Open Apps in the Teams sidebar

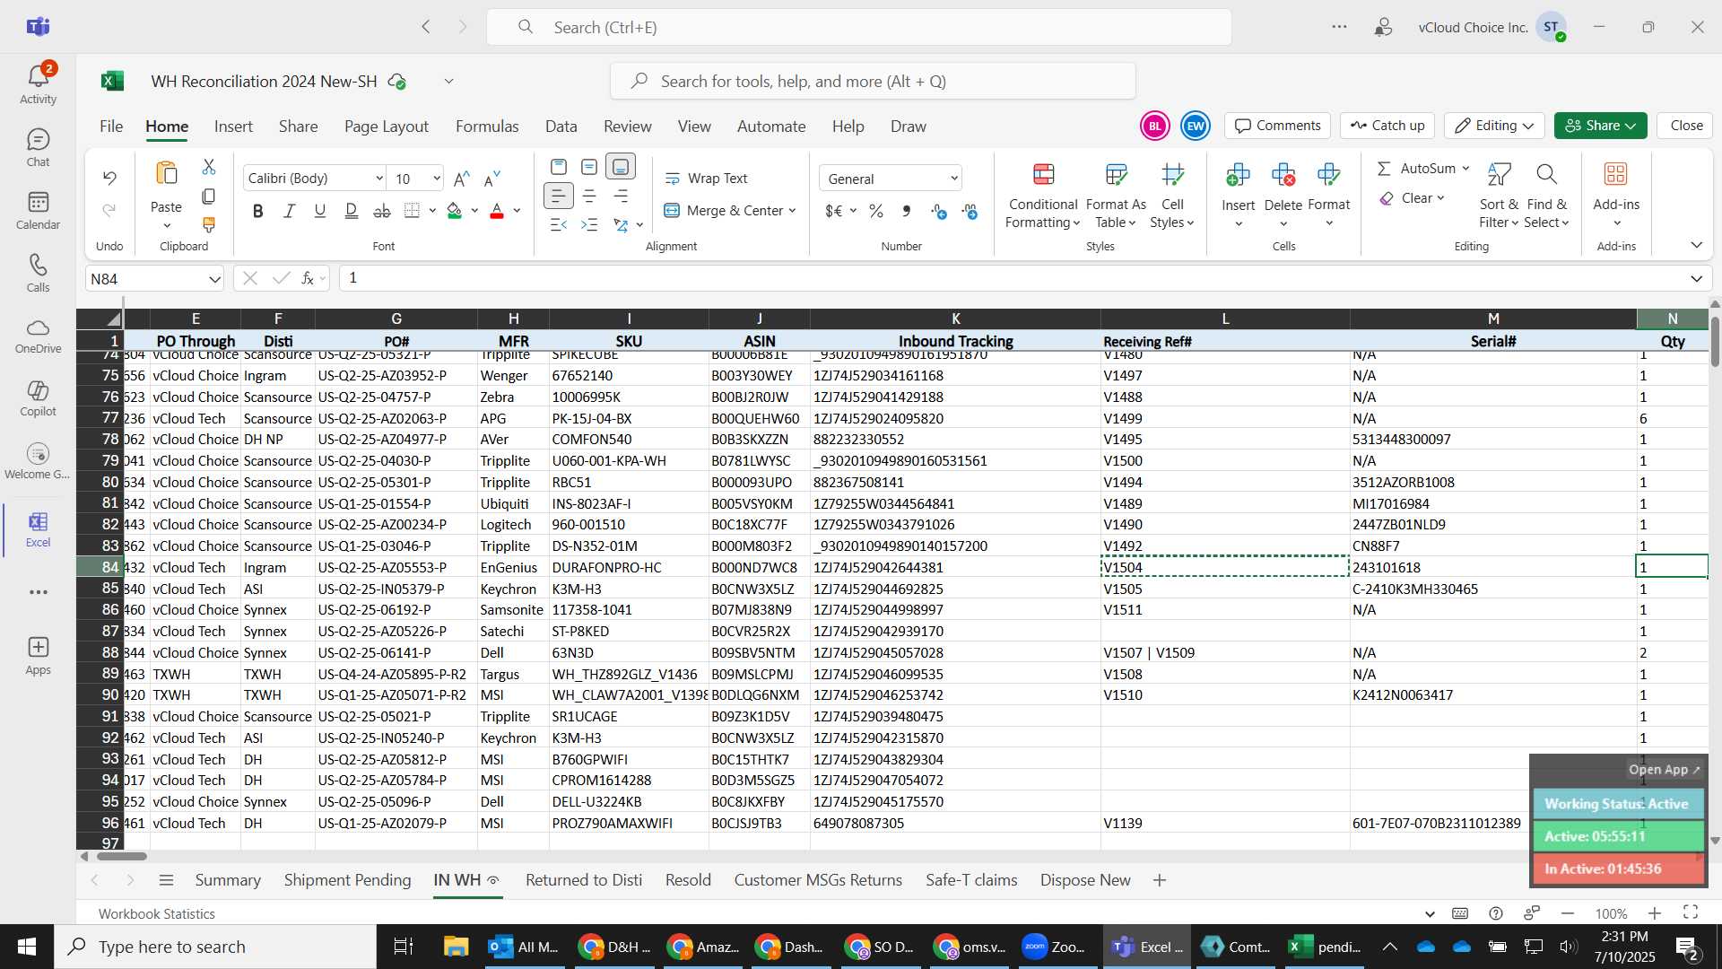click(38, 657)
